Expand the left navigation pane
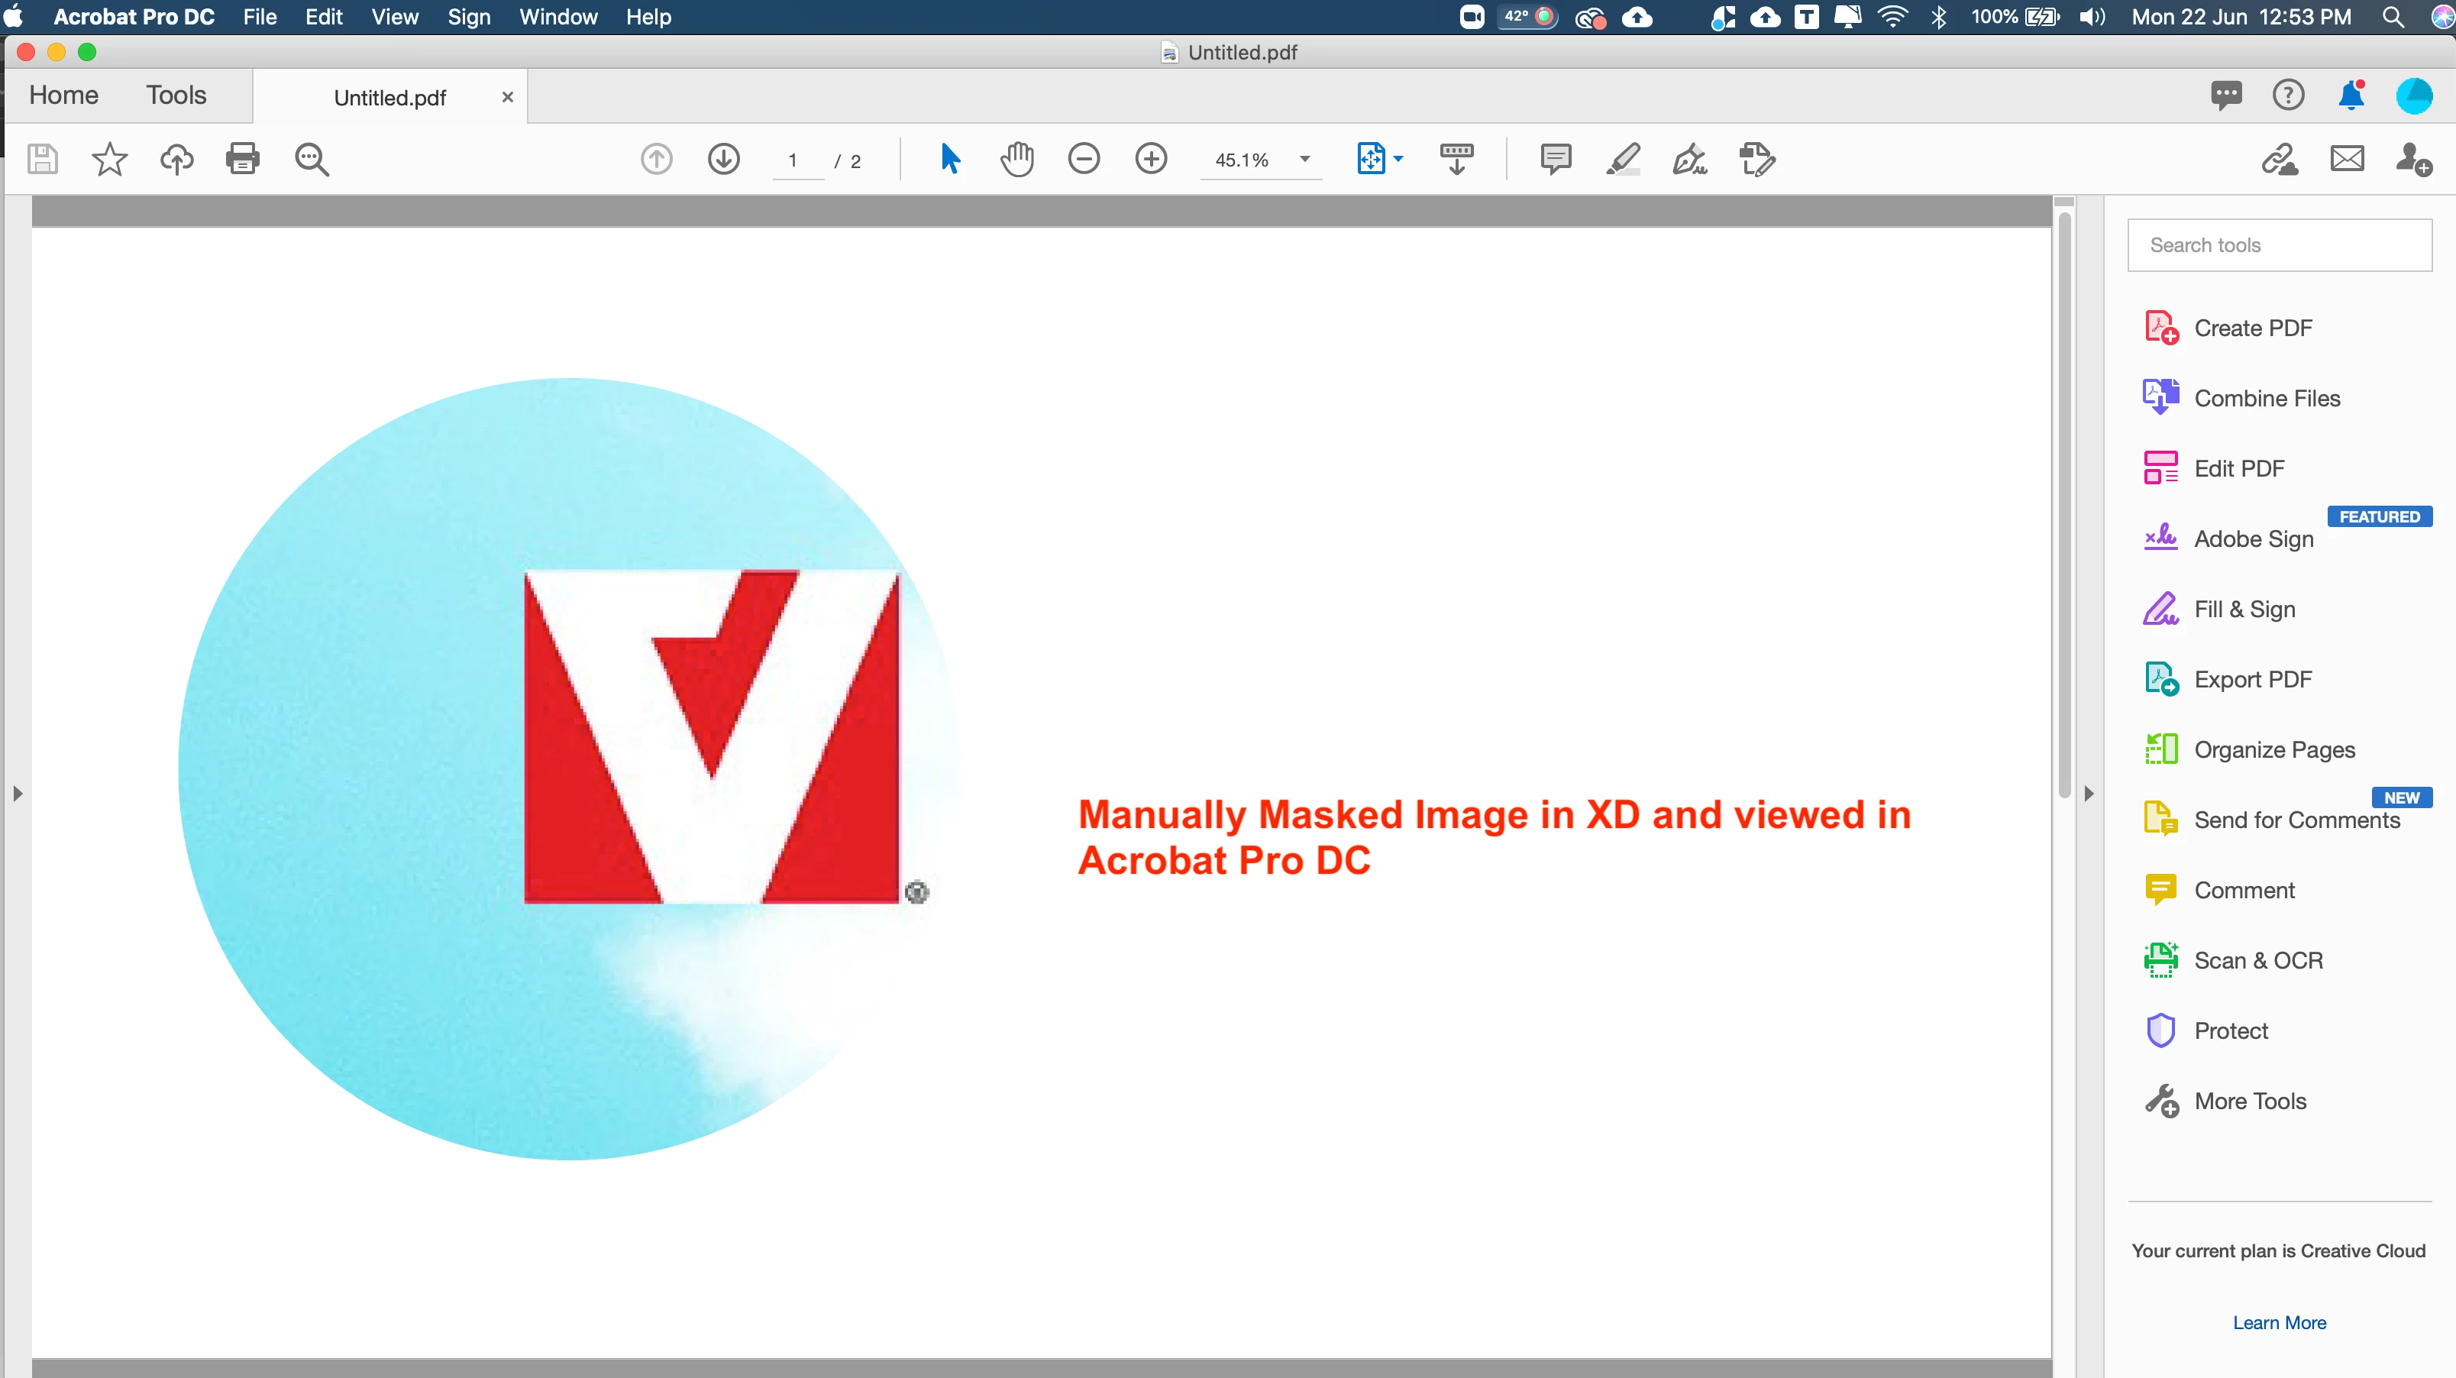 (17, 792)
